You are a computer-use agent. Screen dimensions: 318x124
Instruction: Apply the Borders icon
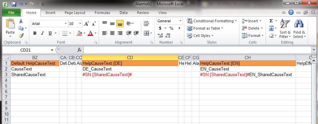click(65, 33)
